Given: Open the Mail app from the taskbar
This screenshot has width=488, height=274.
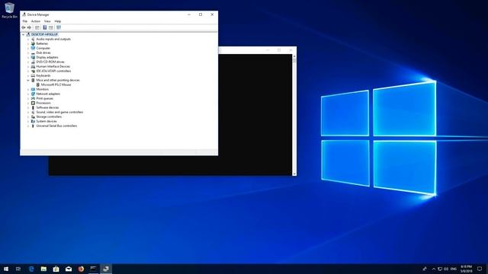Looking at the screenshot, I should coord(69,269).
